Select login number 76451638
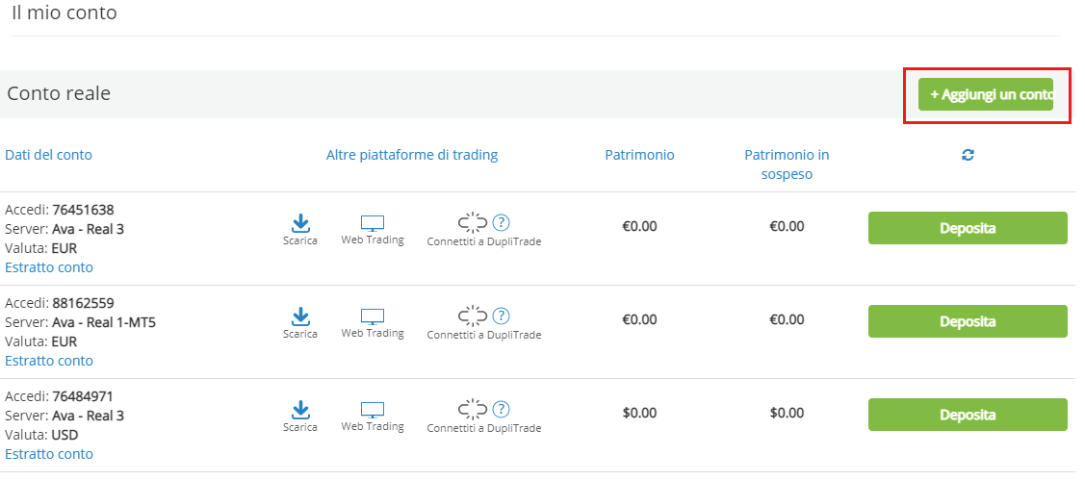 83,210
